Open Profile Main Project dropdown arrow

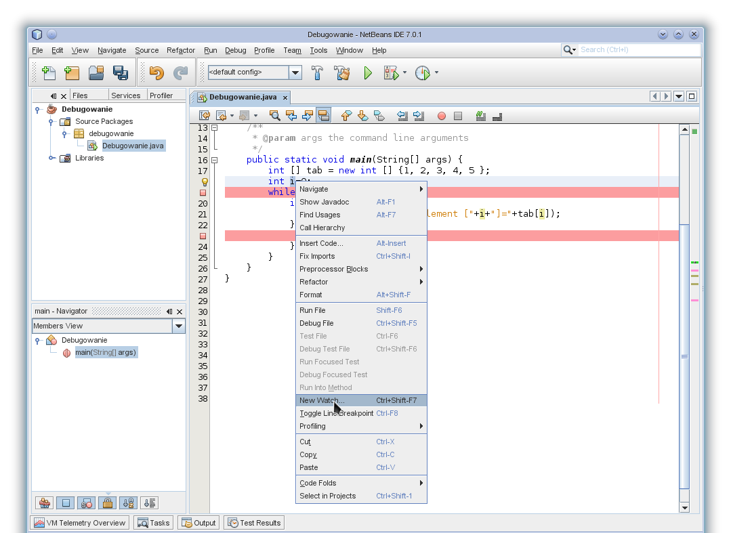point(436,72)
